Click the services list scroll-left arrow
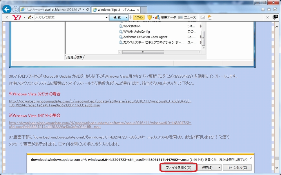 (x=120, y=52)
